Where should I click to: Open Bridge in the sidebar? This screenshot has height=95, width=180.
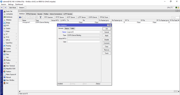(8, 23)
